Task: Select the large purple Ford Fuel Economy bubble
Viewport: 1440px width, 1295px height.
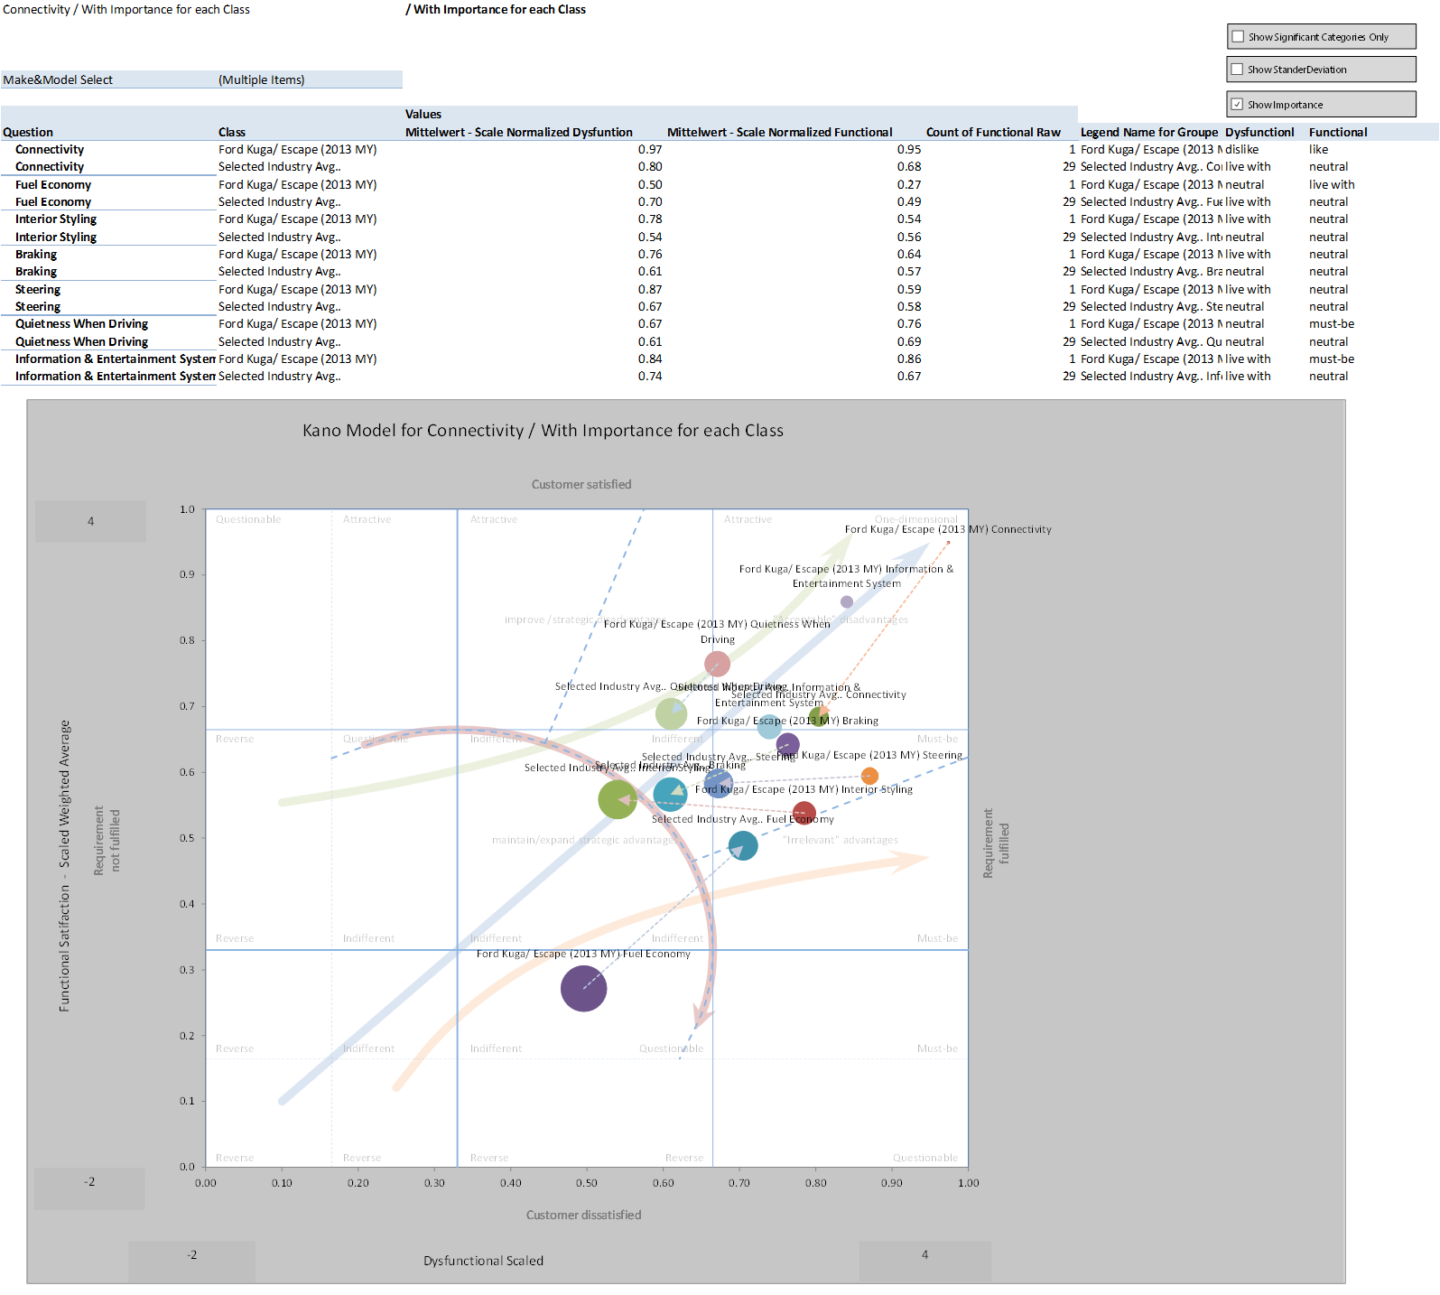Action: coord(583,988)
